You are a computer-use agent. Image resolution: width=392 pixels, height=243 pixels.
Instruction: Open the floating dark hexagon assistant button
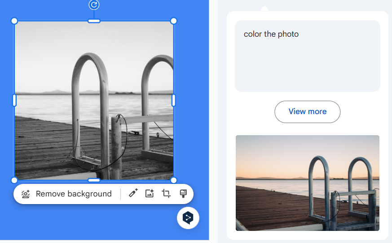[188, 218]
